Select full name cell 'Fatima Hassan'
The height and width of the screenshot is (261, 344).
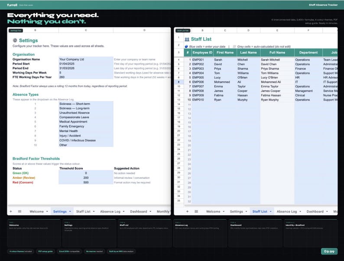point(277,95)
